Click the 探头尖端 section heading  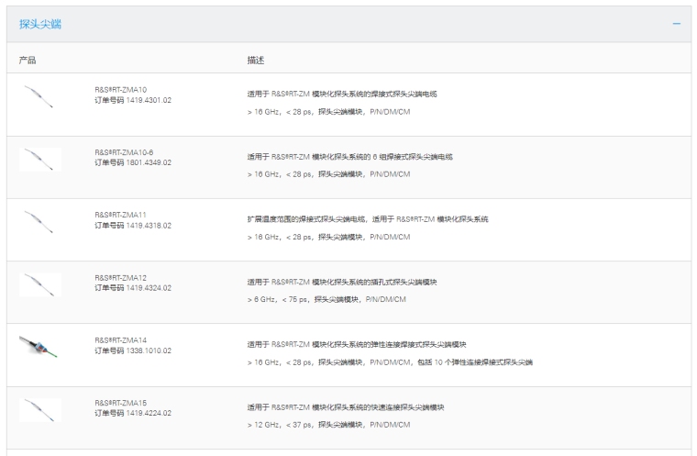point(39,23)
